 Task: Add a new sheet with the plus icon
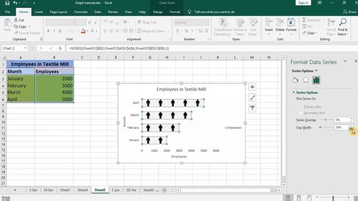tap(164, 190)
